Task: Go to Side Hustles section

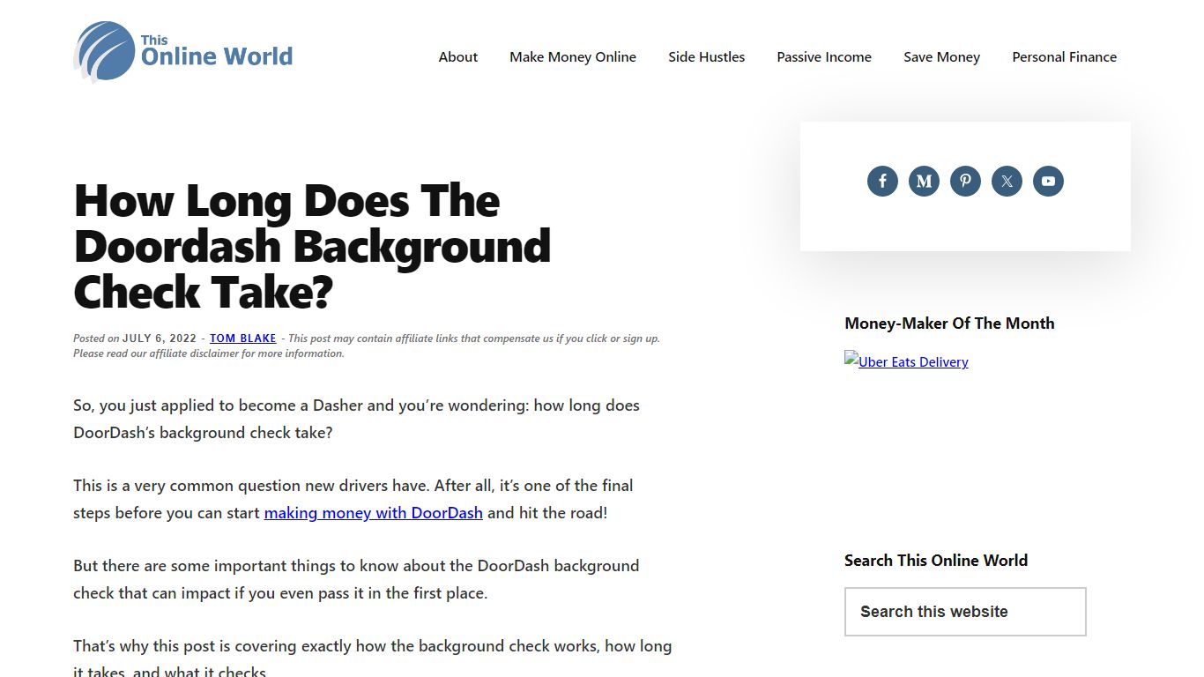Action: click(x=706, y=56)
